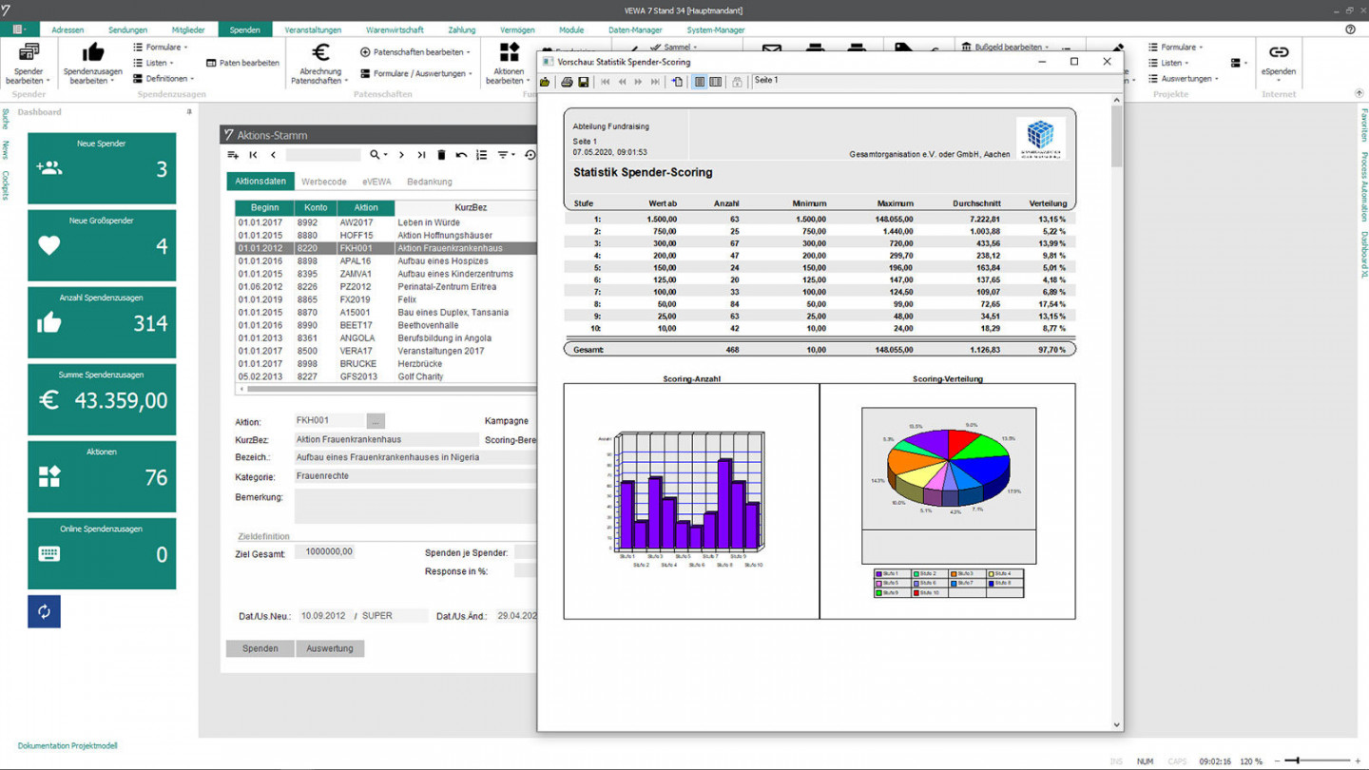Click the search magnifier in Aktions-Stamm
The width and height of the screenshot is (1369, 770).
(376, 155)
